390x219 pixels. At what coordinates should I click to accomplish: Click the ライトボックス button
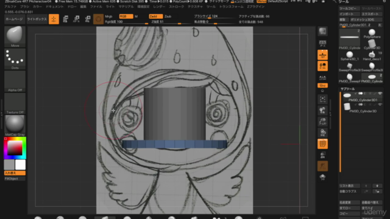[37, 19]
